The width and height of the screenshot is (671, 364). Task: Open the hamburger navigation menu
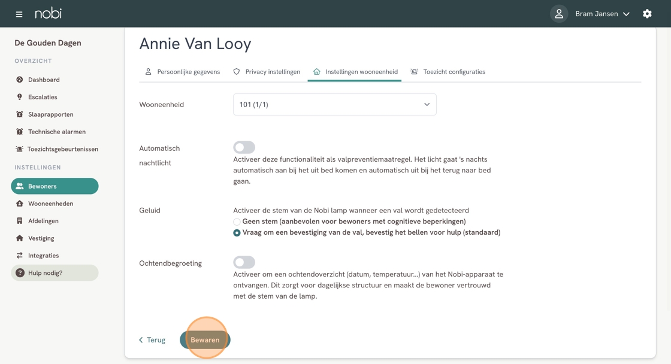(x=19, y=14)
